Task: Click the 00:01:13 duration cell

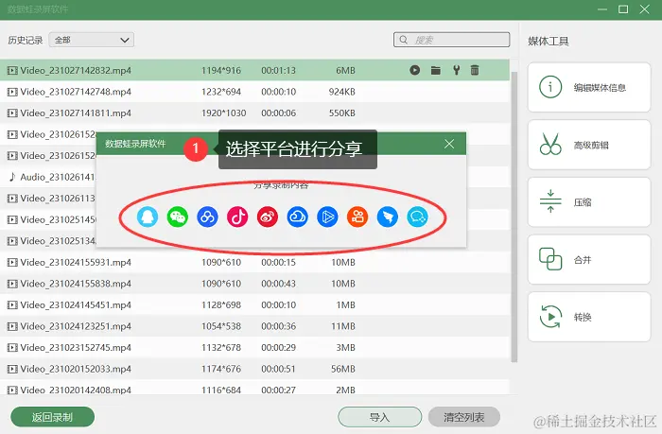Action: tap(278, 70)
